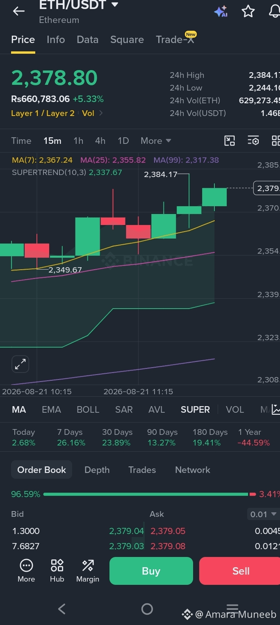This screenshot has height=625, width=280.
Task: Tap the Layer 1 / Layer 2 tag
Action: 43,113
